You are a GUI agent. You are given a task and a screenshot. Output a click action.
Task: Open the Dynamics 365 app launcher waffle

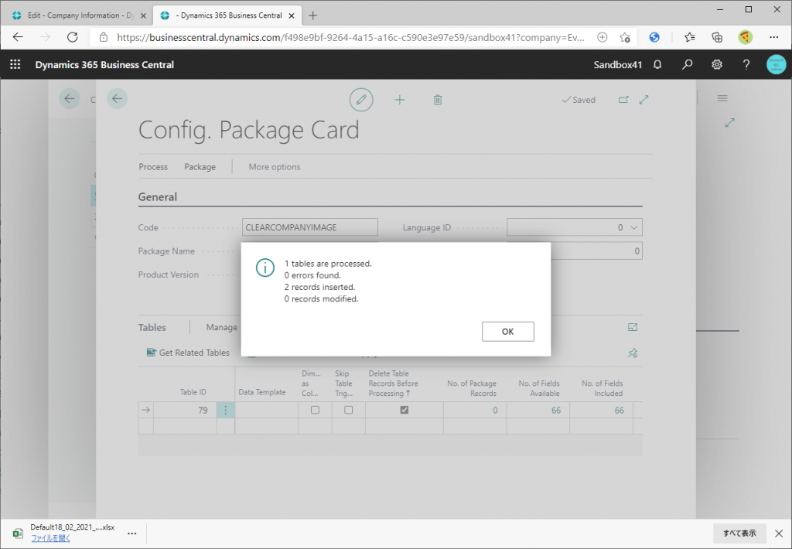click(15, 65)
